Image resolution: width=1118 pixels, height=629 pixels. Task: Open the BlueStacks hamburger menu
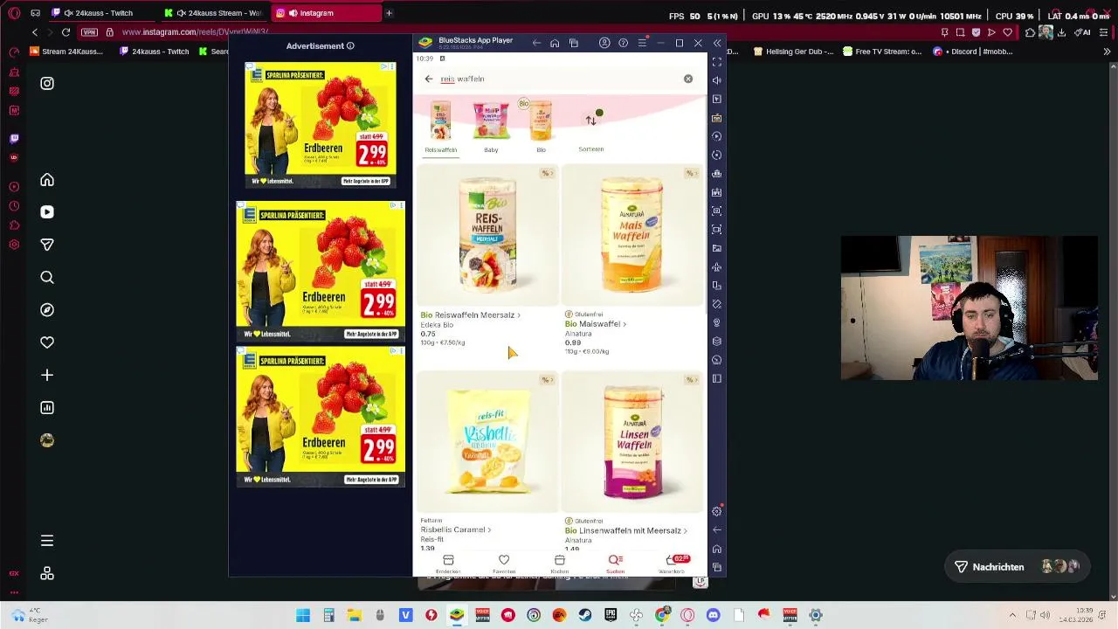pos(642,43)
